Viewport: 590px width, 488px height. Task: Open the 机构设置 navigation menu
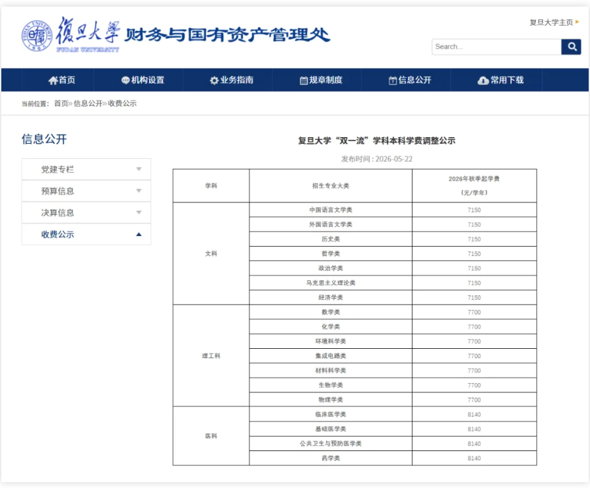point(143,80)
